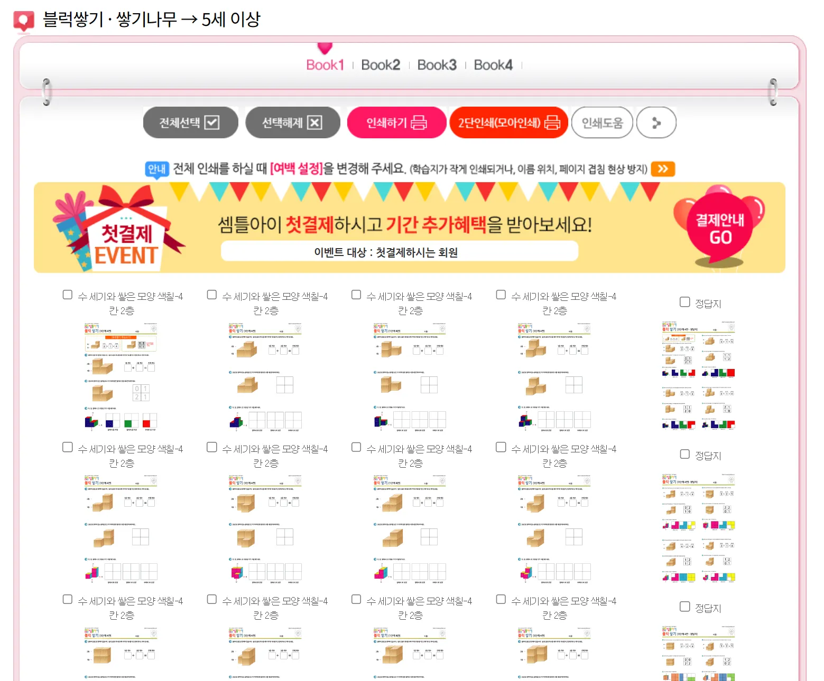
Task: Click the share icon button
Action: pos(656,122)
